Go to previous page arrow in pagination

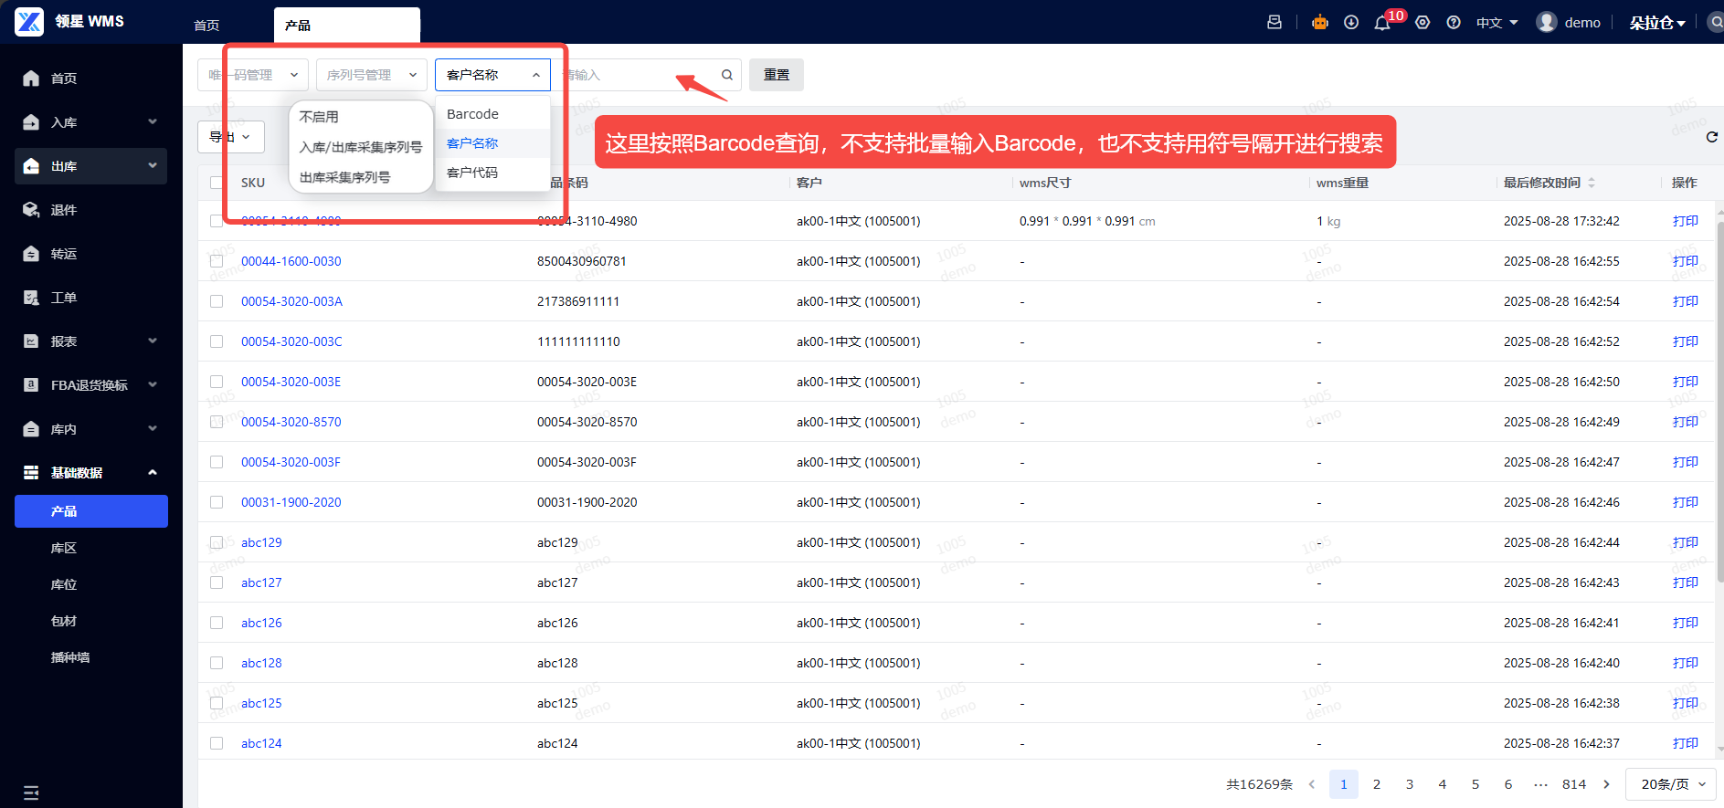click(x=1312, y=784)
